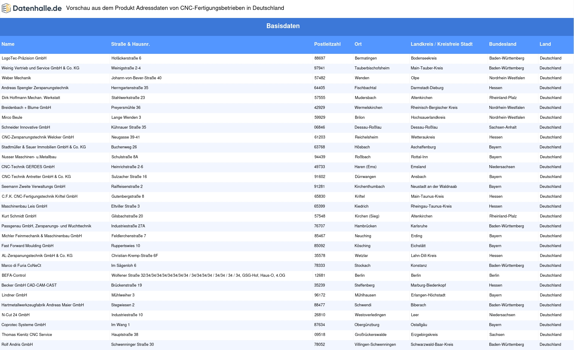This screenshot has width=574, height=350.
Task: Select Dirk Hoffmann Mechan. Werkstatt entry
Action: (31, 98)
